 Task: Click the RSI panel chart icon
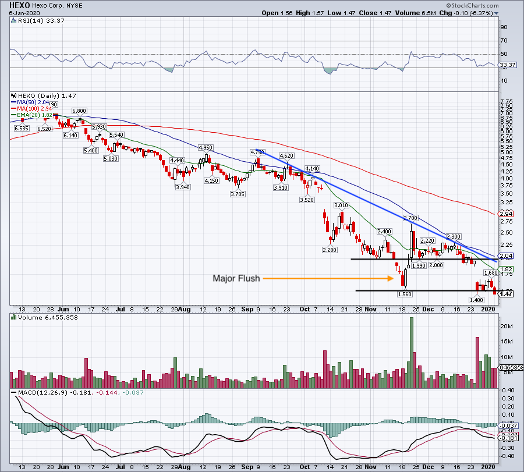click(14, 20)
